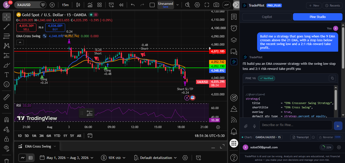Click the SELL 4,035.30 button
This screenshot has width=345, height=163.
[26, 27]
